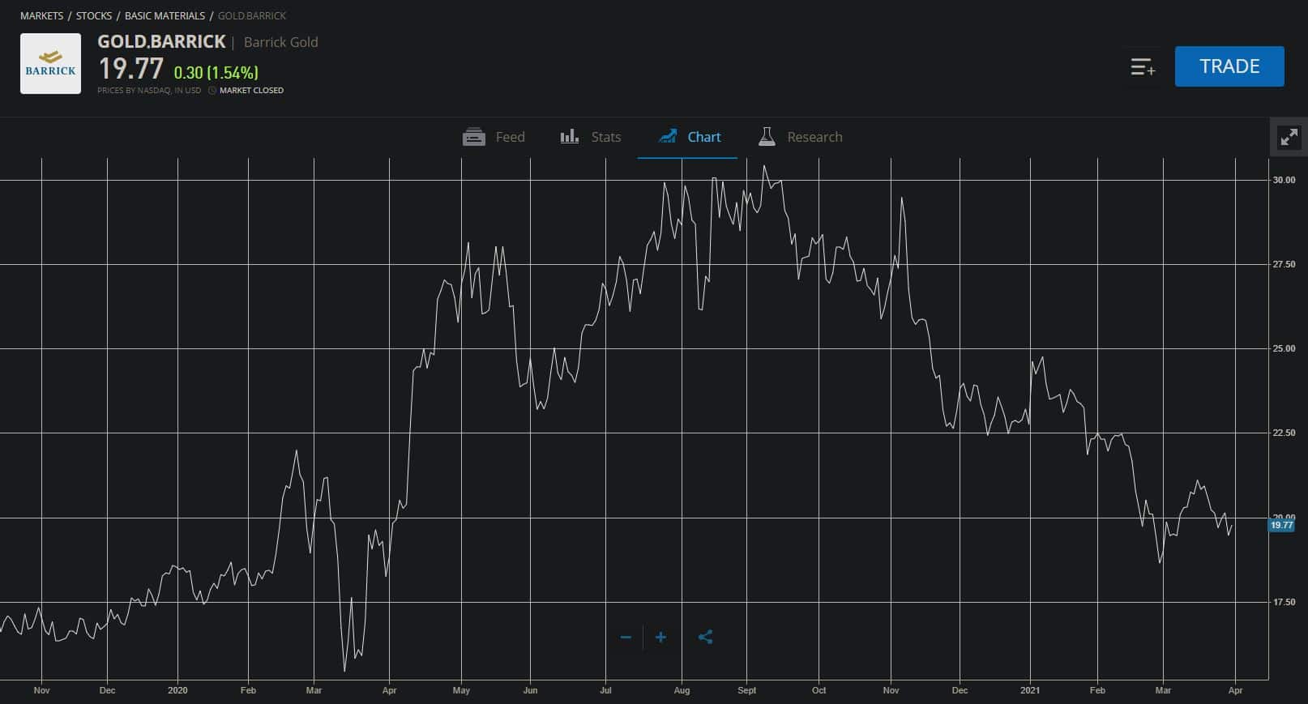The height and width of the screenshot is (704, 1308).
Task: Click the Apr label at far right
Action: 1235,690
